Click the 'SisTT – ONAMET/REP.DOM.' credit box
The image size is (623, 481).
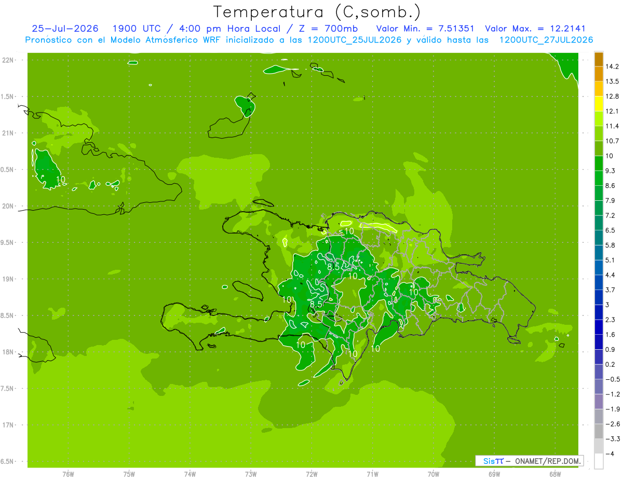click(530, 461)
